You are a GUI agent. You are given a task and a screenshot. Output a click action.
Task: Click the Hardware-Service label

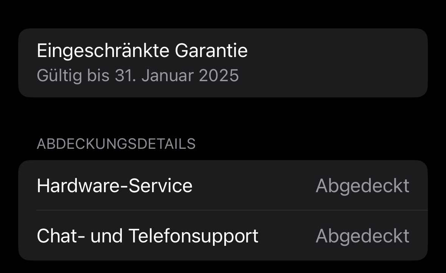[x=114, y=186]
